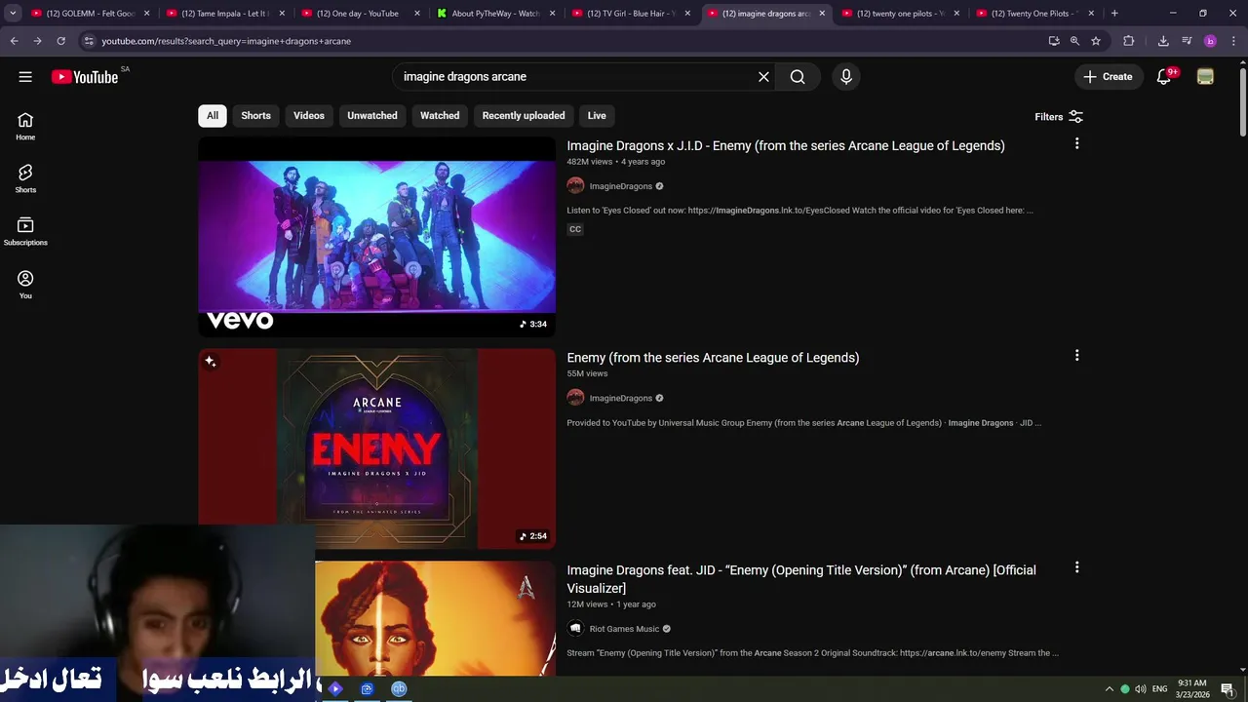Open Home in the sidebar

coord(25,126)
